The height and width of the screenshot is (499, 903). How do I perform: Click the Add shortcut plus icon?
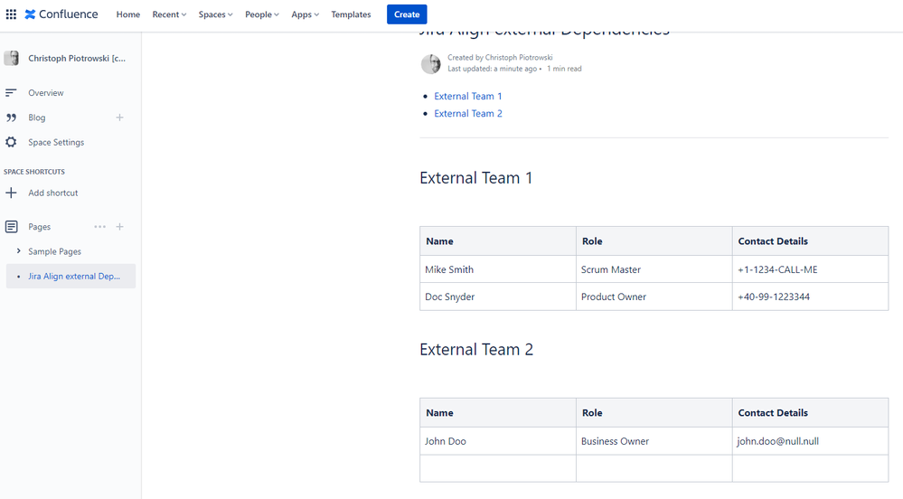(11, 193)
